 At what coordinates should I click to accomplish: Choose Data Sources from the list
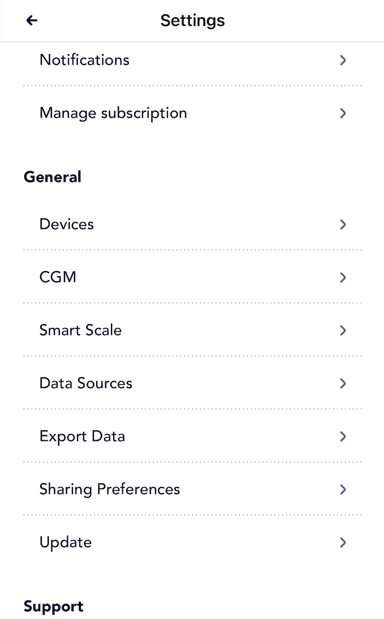click(86, 383)
